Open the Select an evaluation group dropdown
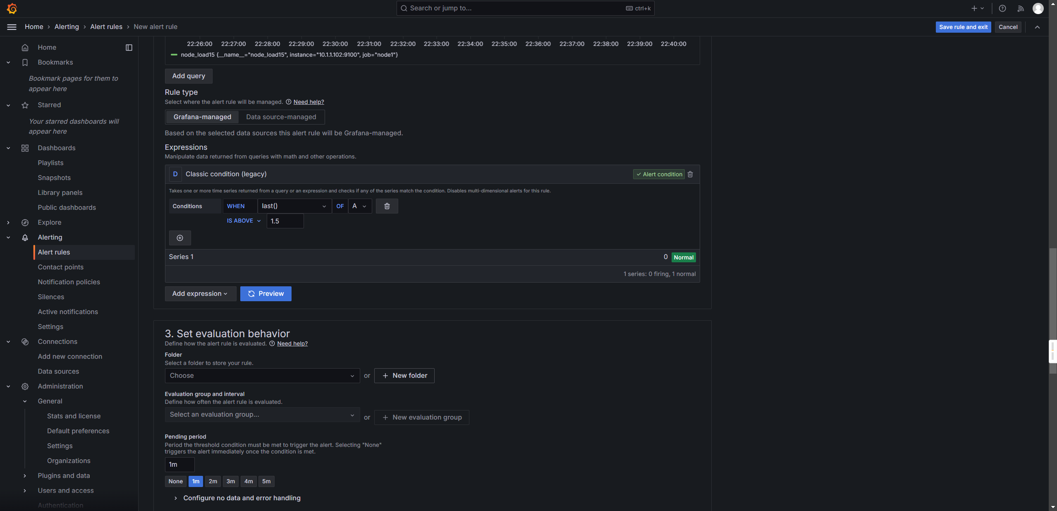The image size is (1057, 511). (262, 415)
